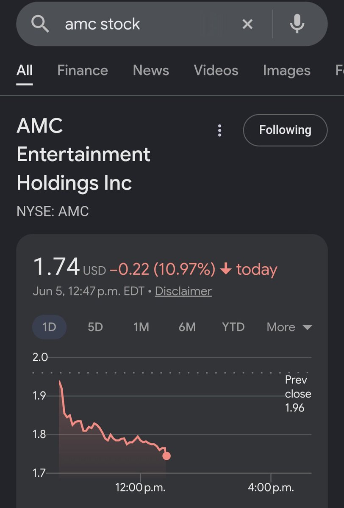
Task: Select the 6M chart range
Action: [x=187, y=327]
